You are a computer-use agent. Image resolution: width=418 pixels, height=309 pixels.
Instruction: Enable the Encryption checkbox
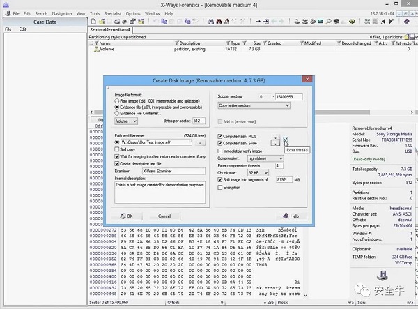[220, 188]
